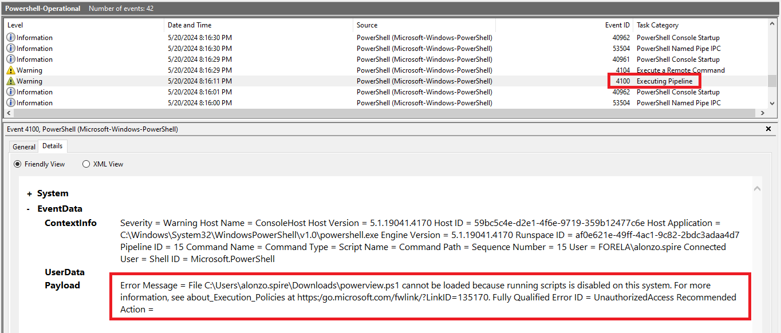Click the information icon on the Event 40961 row

pos(11,60)
